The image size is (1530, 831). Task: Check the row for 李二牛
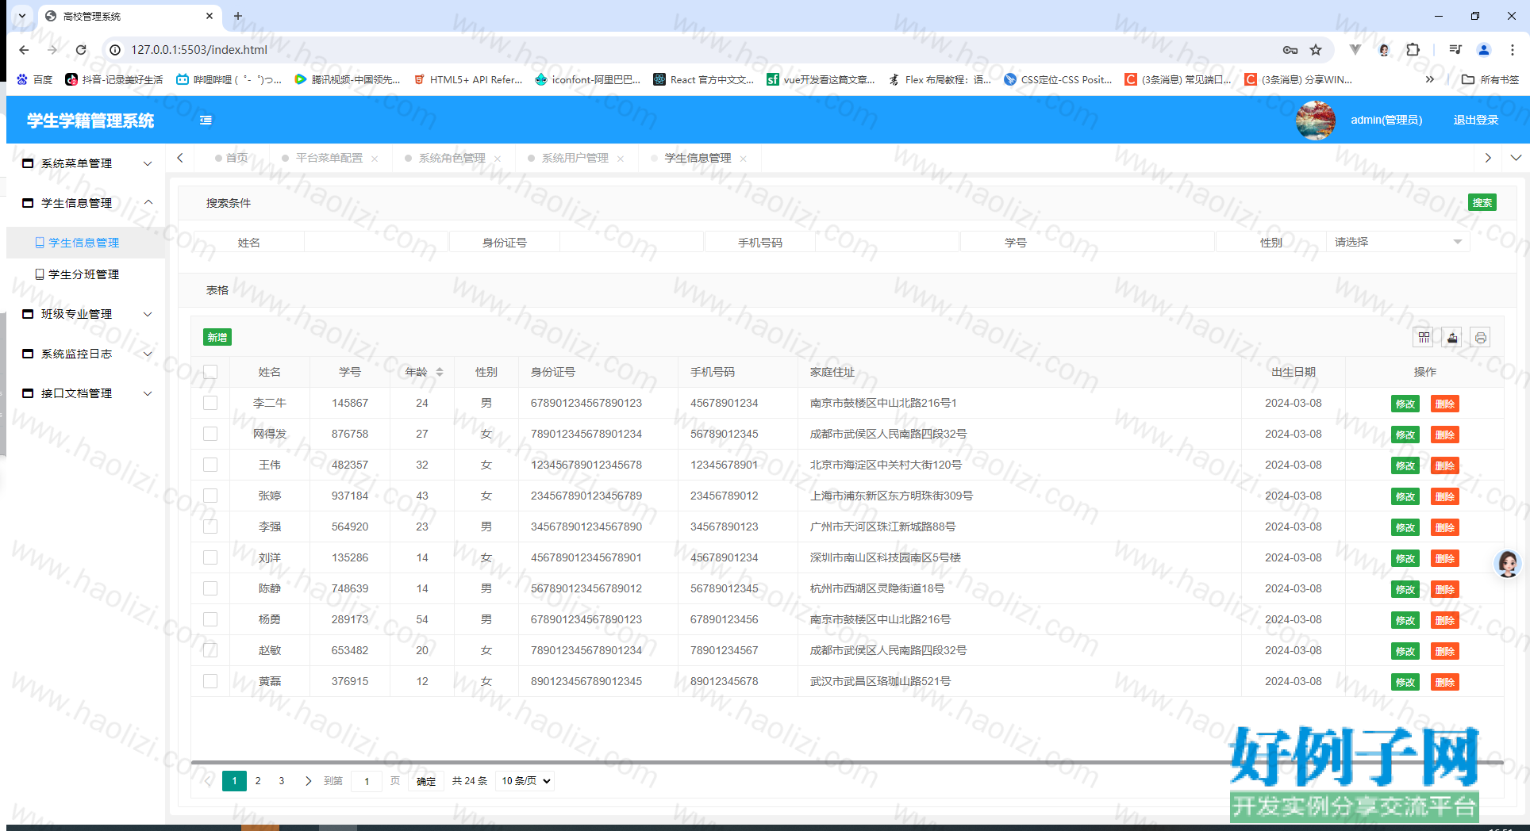coord(210,403)
